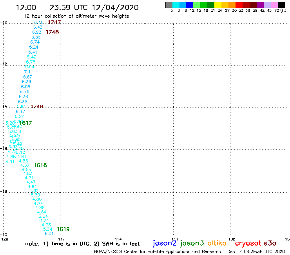Viewport: 290px width, 255px height.
Task: Click the wave height value '4.47'
Action: (31, 182)
